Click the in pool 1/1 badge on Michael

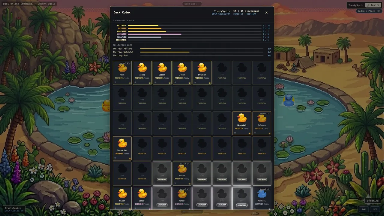[265, 189]
